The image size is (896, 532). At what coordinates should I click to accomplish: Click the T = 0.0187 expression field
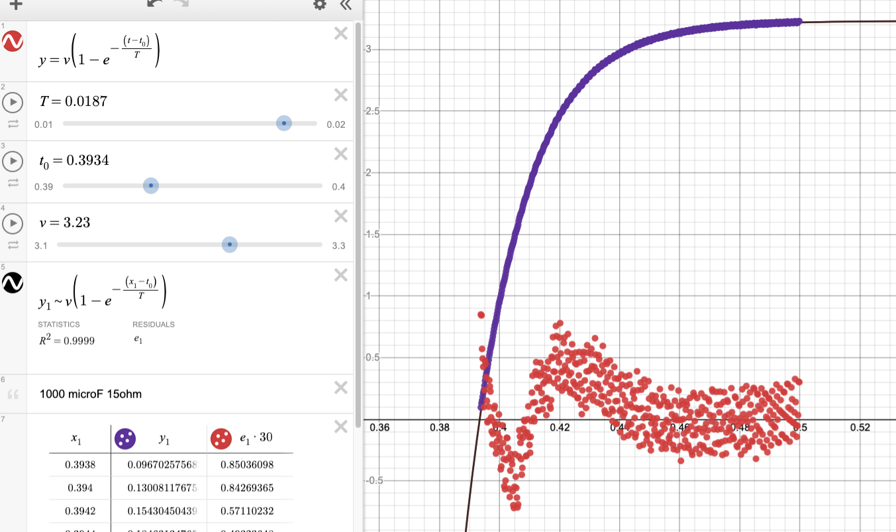coord(74,101)
